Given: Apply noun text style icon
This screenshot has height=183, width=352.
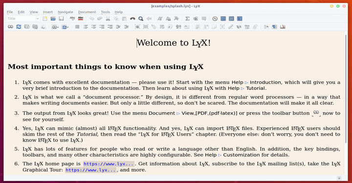Looking at the screenshot, I should coord(168,19).
